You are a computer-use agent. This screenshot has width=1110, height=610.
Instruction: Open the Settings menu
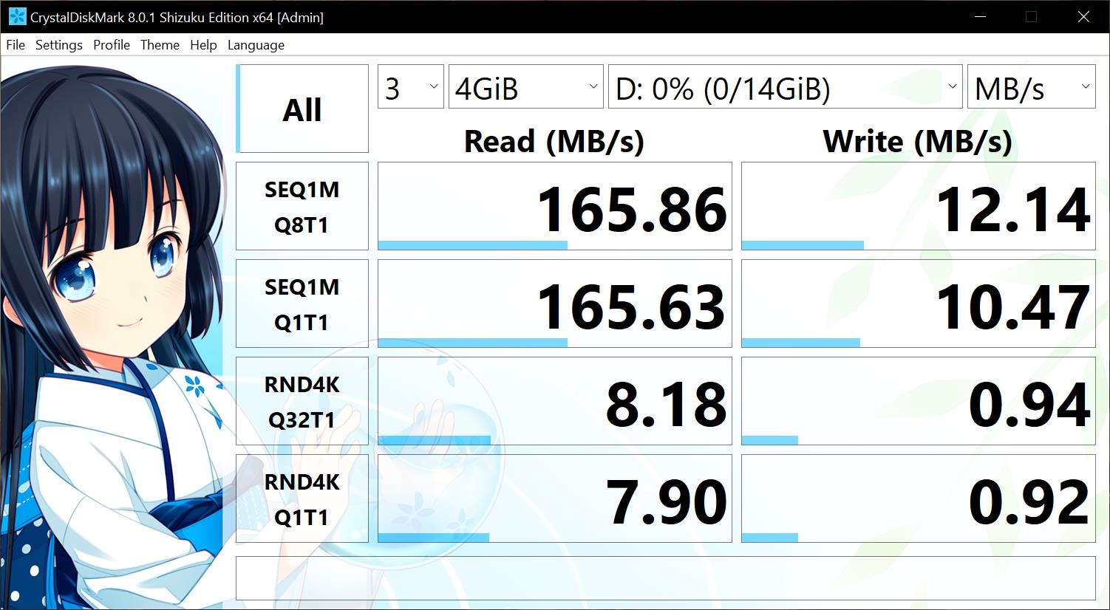coord(59,45)
